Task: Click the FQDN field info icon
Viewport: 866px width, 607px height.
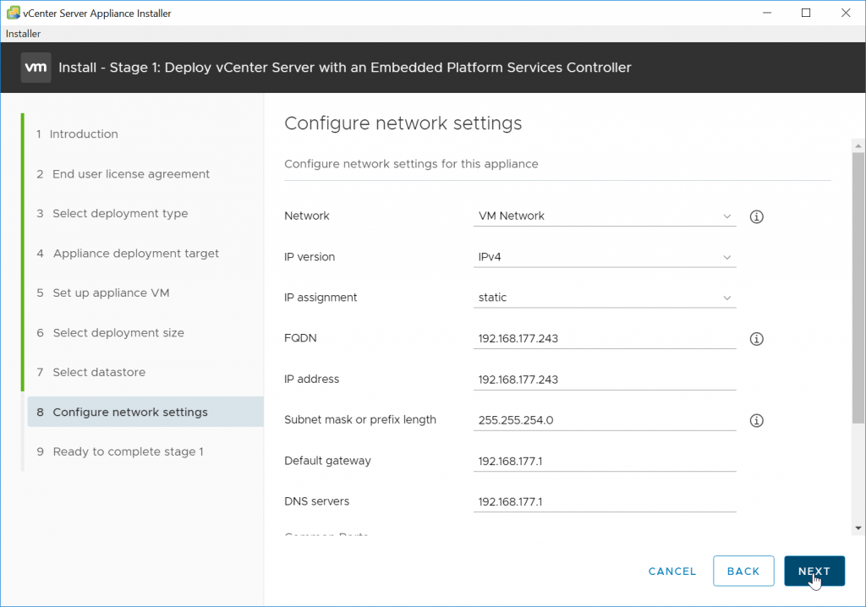Action: click(757, 338)
